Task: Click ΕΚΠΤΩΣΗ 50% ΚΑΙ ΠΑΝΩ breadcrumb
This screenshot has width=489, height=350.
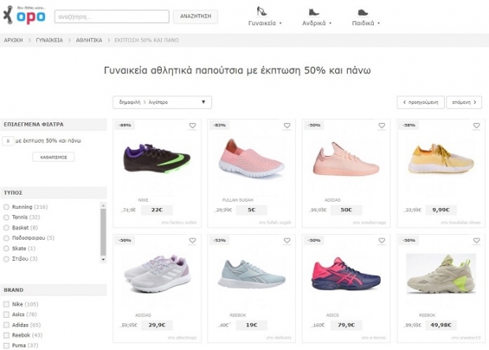Action: click(x=147, y=40)
